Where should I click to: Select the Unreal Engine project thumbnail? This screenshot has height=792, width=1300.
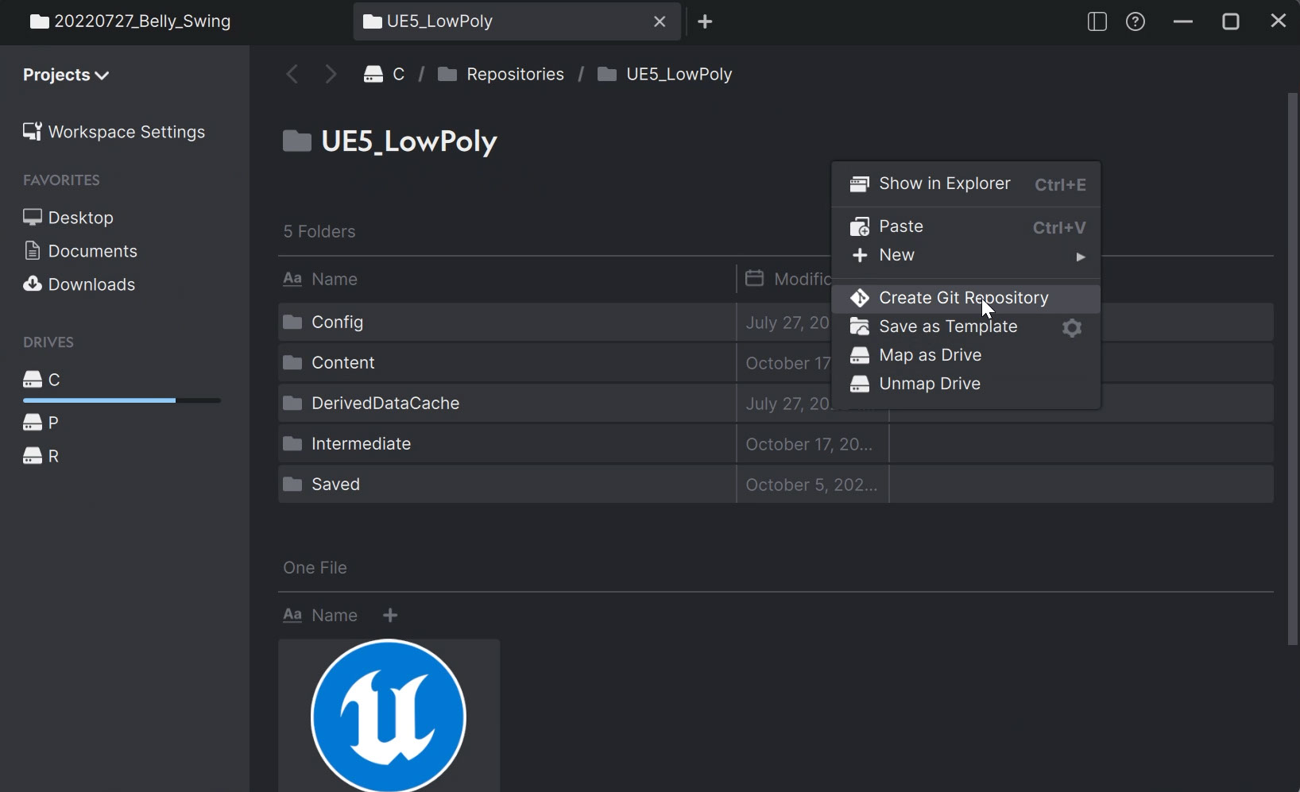click(389, 716)
